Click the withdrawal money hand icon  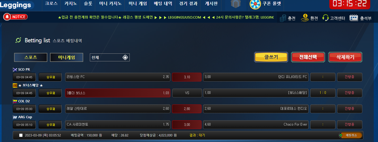(305, 18)
